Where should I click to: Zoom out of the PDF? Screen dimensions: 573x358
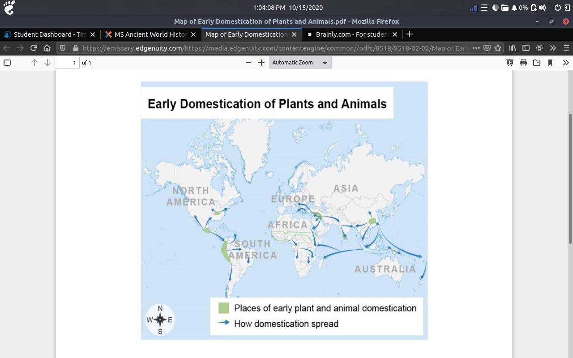(x=248, y=63)
